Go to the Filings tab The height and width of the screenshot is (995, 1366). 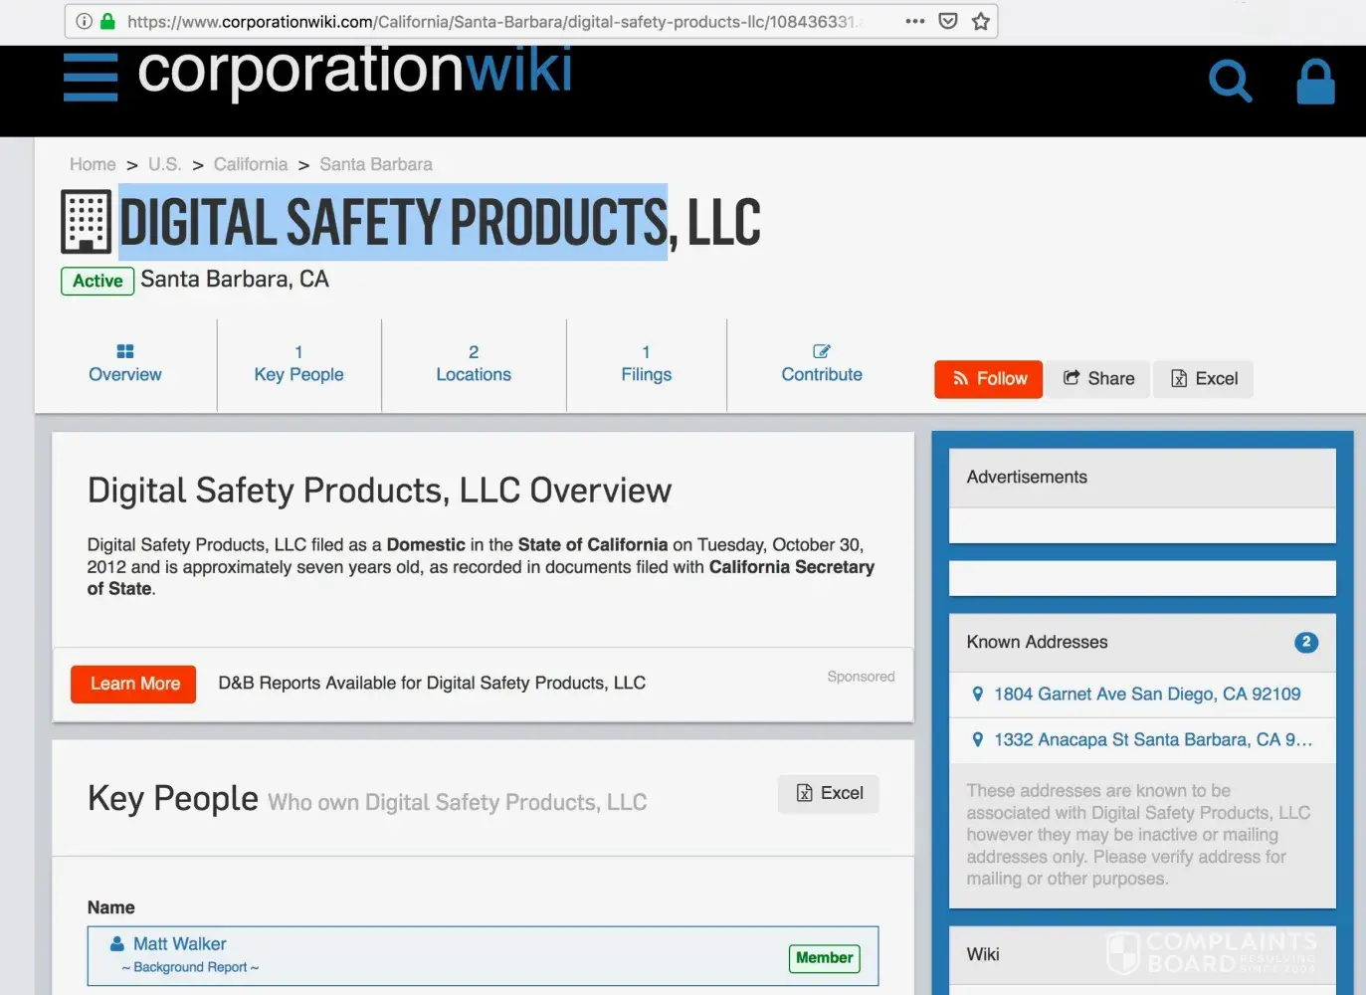(646, 364)
